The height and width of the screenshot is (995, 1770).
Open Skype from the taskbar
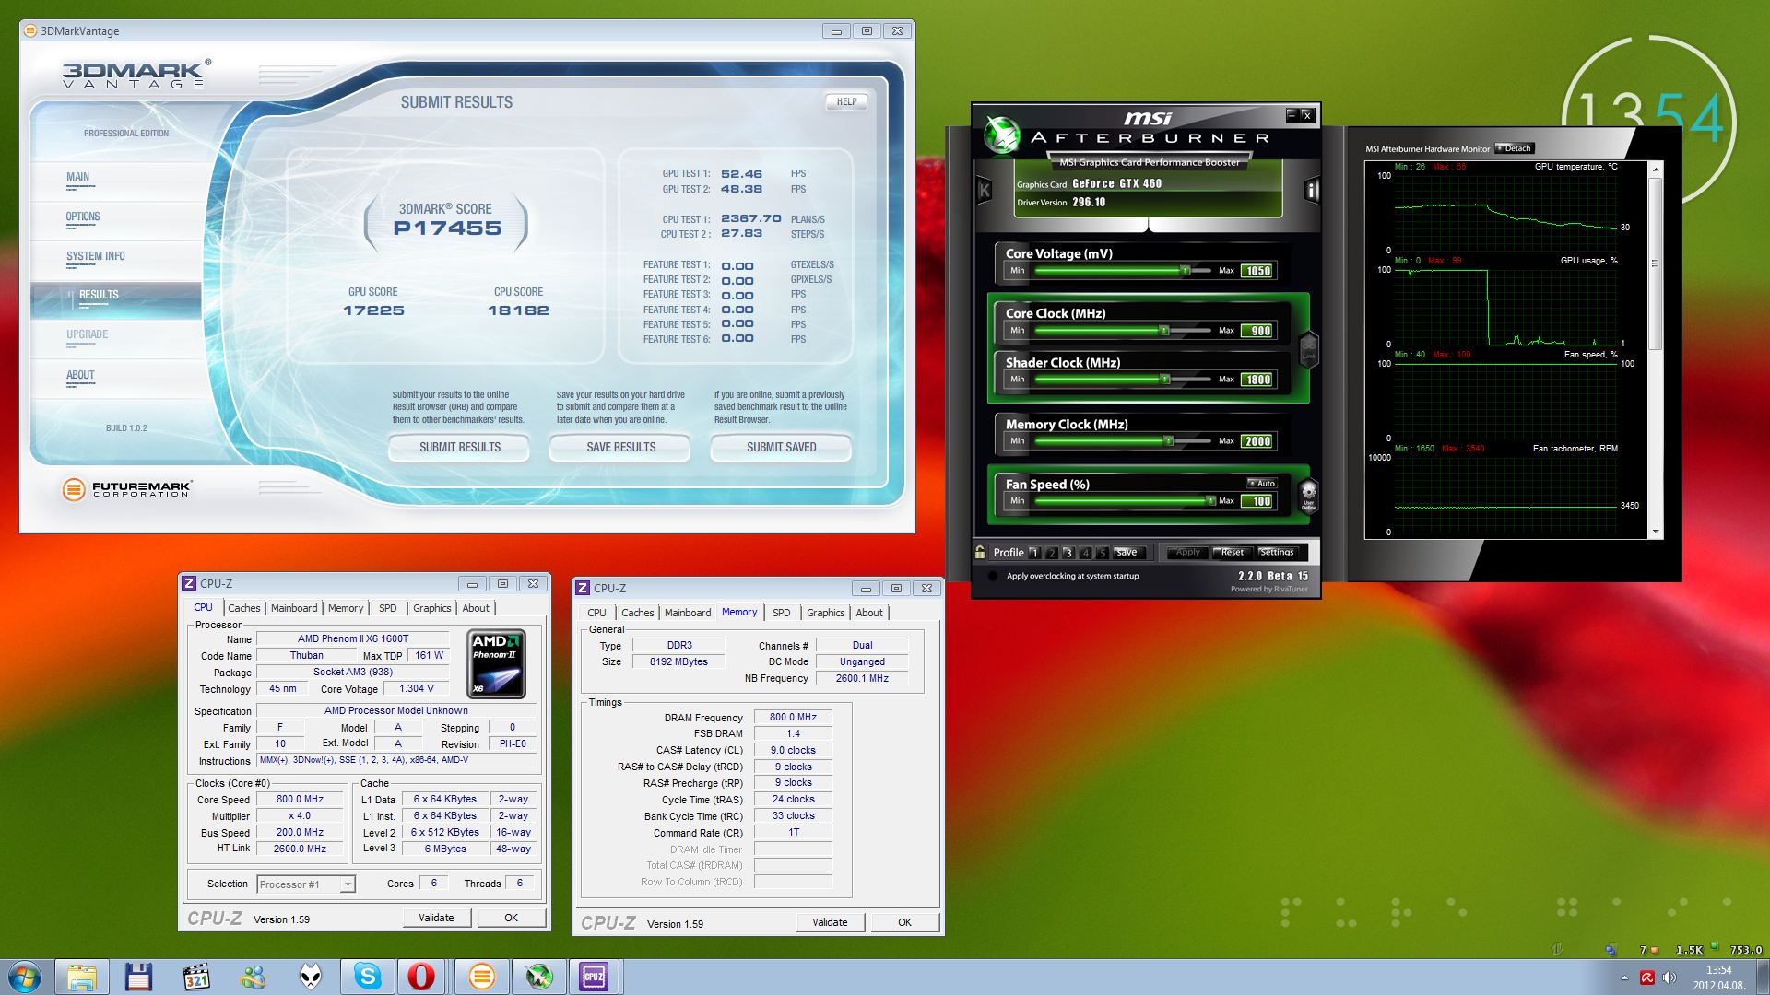coord(368,977)
